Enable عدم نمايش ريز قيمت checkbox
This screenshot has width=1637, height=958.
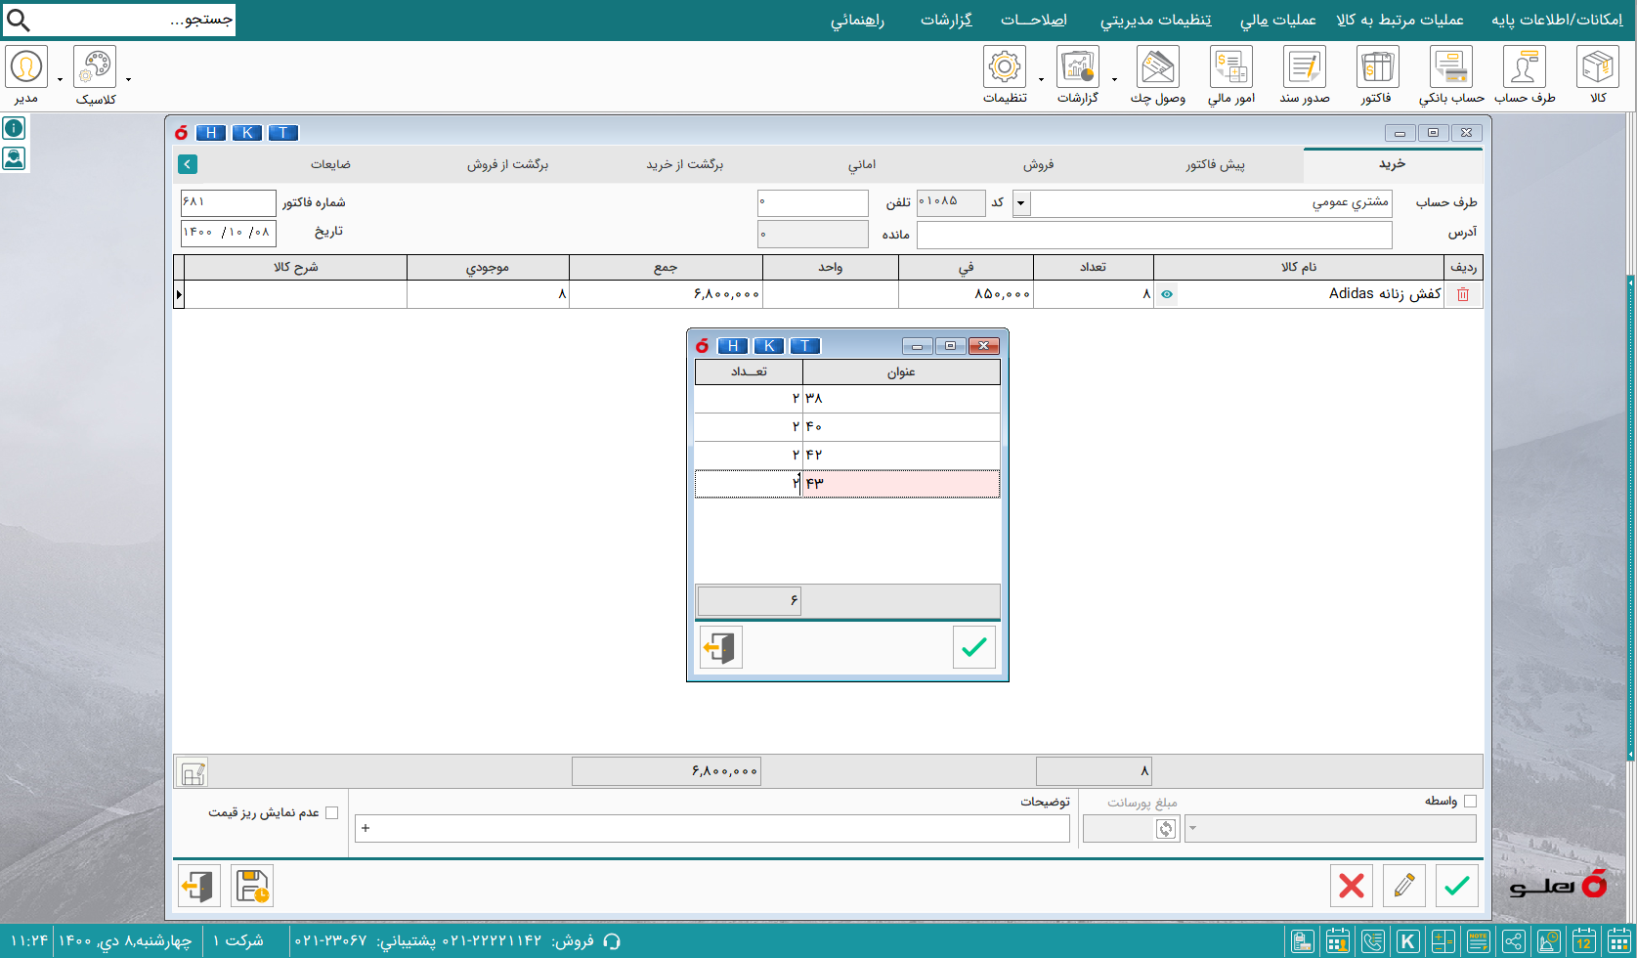point(331,812)
